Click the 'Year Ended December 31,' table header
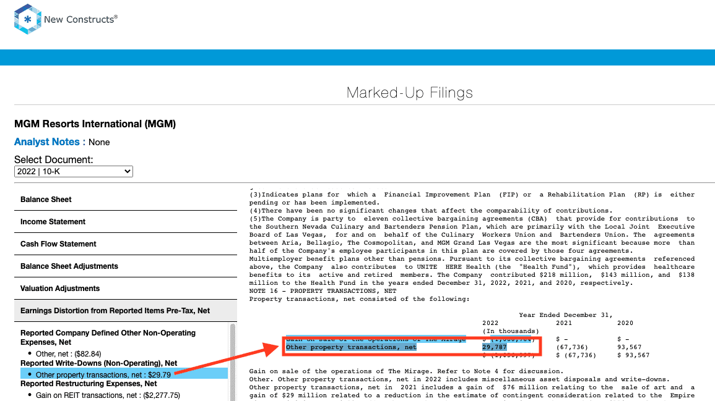This screenshot has height=401, width=715. pos(566,315)
